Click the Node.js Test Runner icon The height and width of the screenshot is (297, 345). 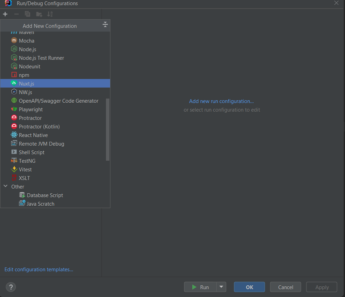click(x=14, y=58)
